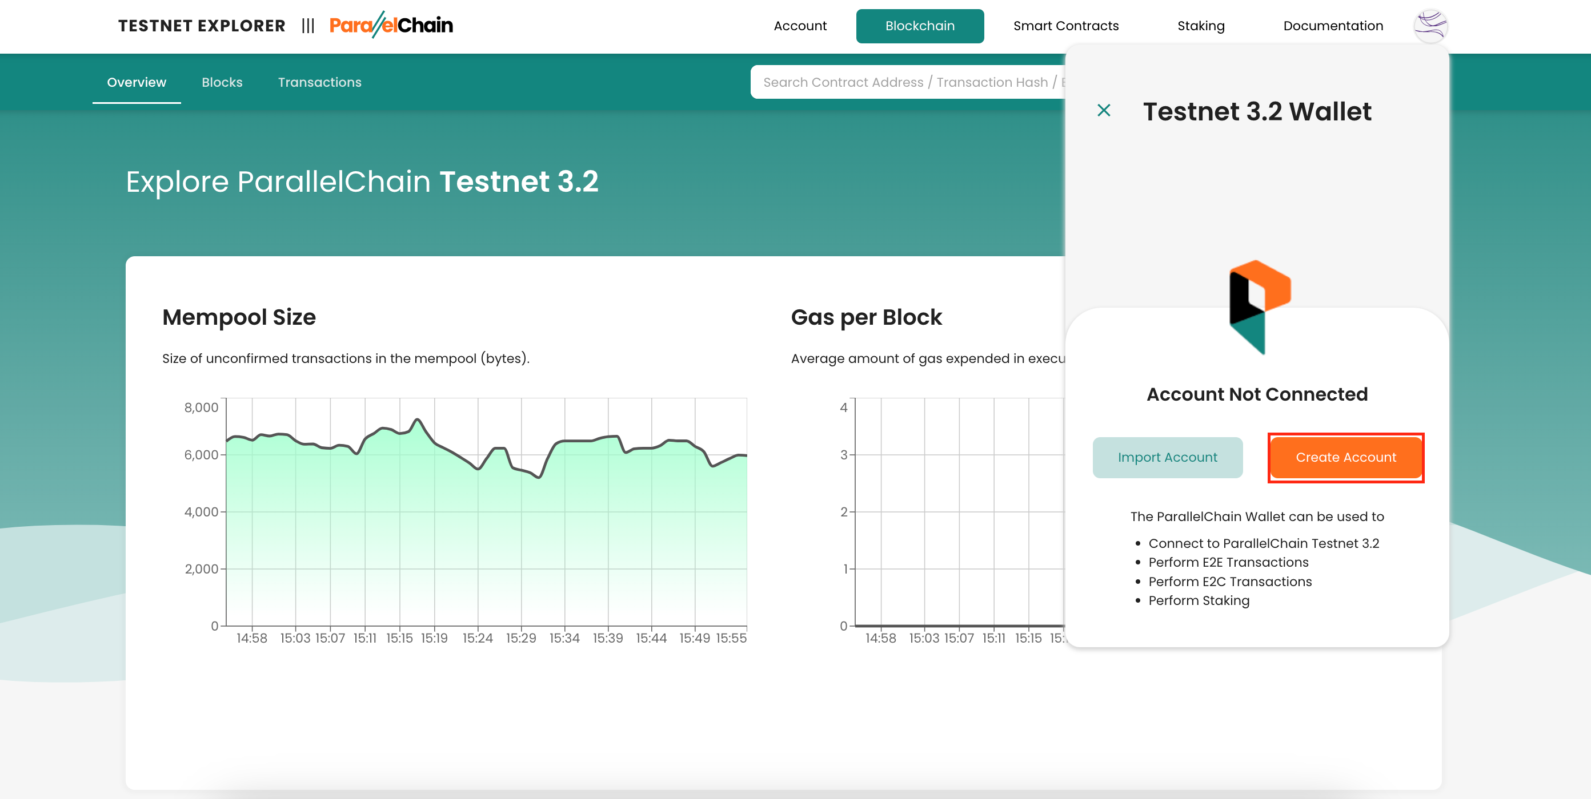Click the Gas per Block chart heading

pos(866,317)
